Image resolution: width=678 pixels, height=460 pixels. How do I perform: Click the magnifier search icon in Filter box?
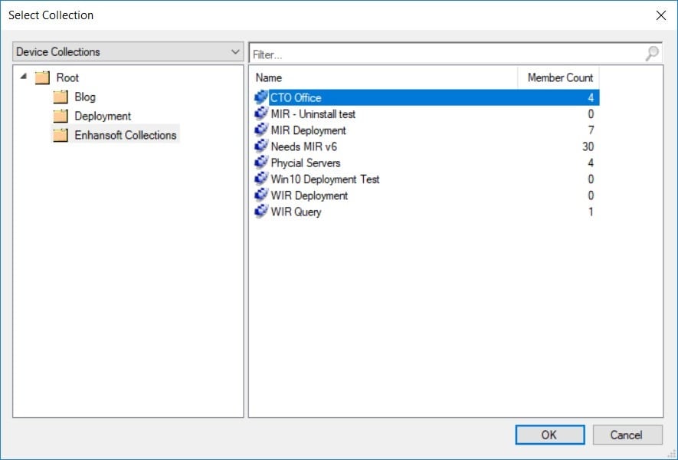[652, 54]
